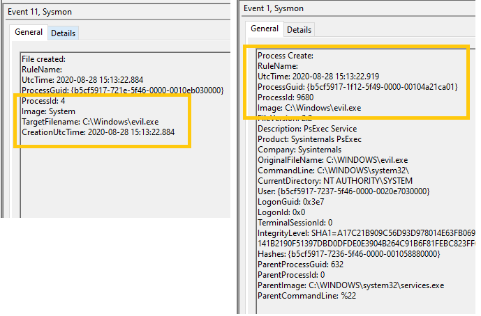
Task: Click 'Description: PsExec Service' line
Action: (307, 129)
